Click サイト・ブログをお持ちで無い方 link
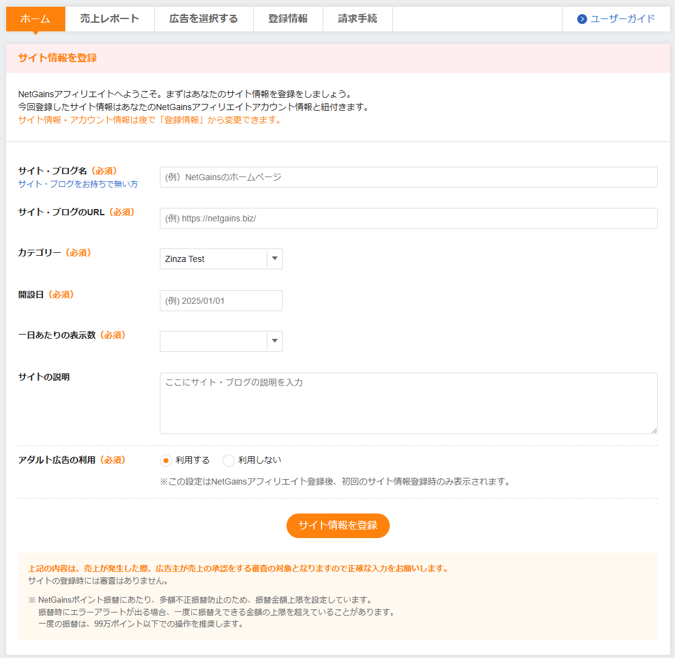The height and width of the screenshot is (658, 675). pos(78,184)
